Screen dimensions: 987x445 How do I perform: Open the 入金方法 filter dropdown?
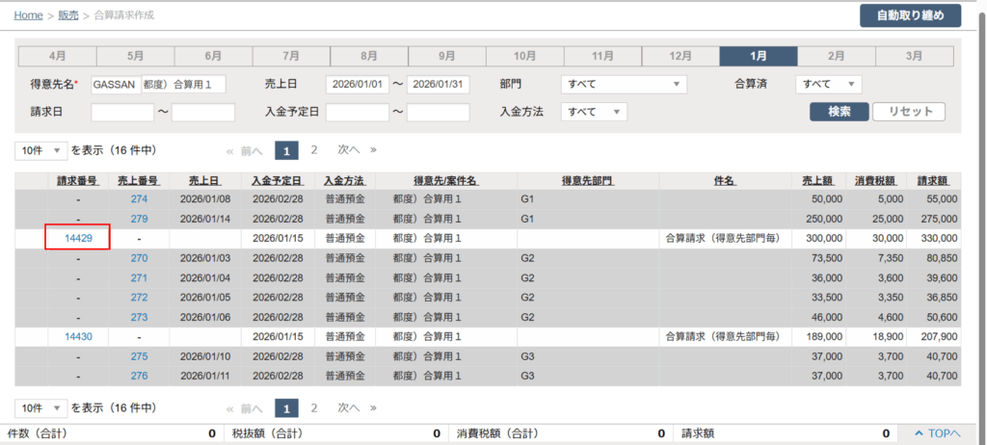(595, 112)
